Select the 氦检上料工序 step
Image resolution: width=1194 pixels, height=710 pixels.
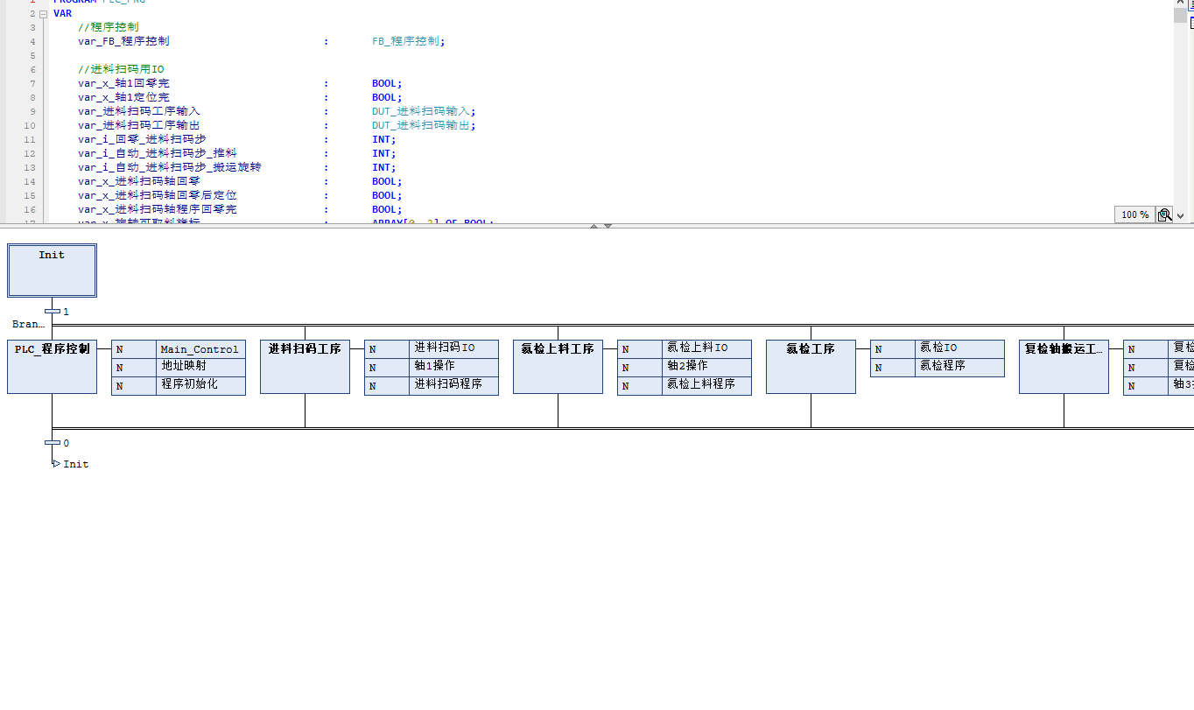click(x=558, y=366)
